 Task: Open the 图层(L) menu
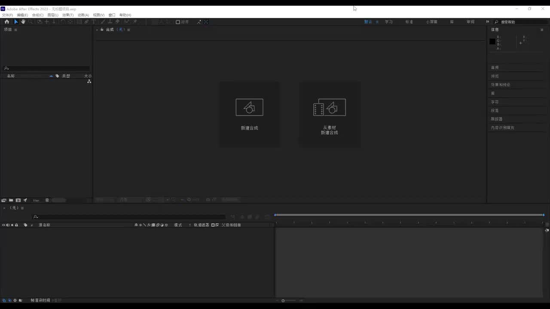[x=53, y=15]
